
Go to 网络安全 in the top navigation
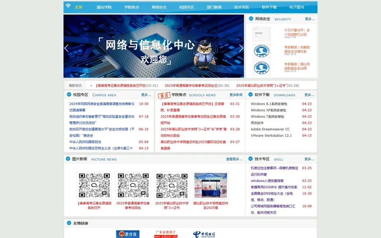(159, 7)
